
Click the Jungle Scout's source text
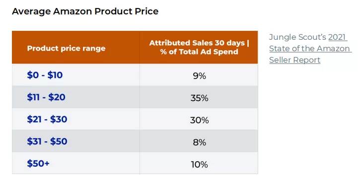(298, 37)
